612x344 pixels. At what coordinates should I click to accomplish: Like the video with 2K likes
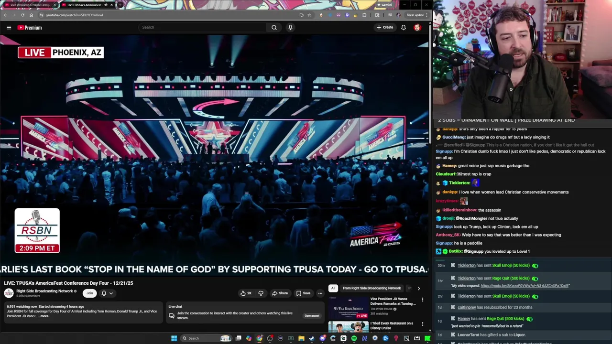[246, 293]
